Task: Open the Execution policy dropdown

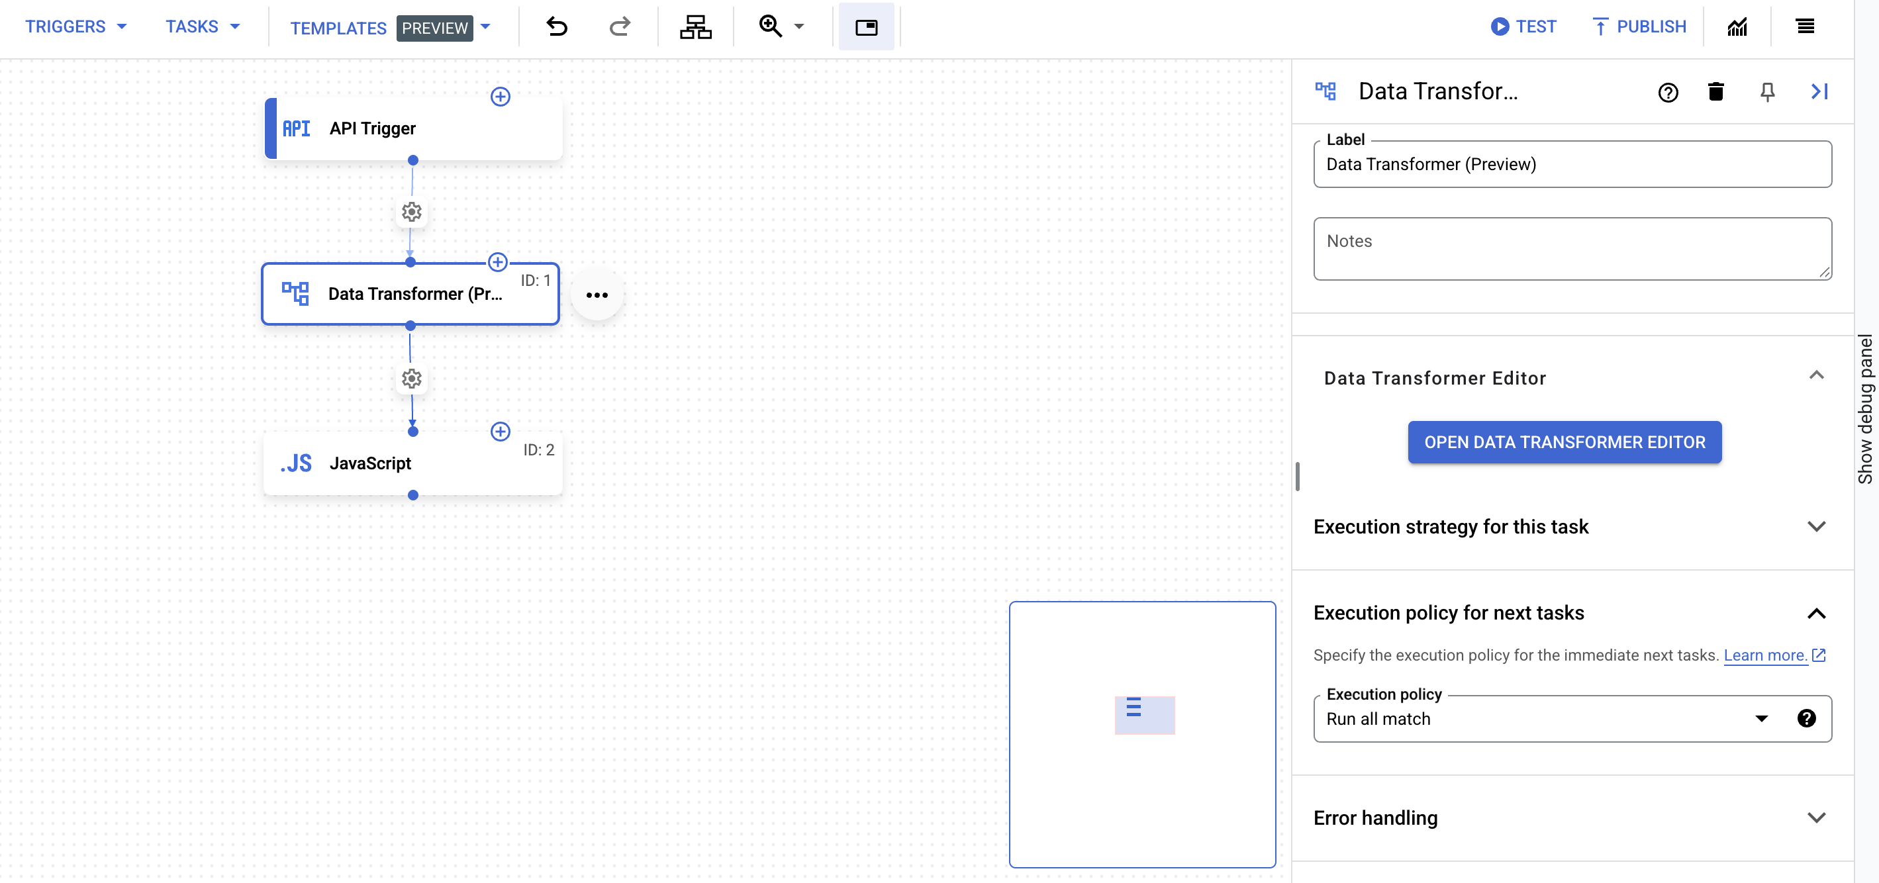Action: click(1762, 718)
